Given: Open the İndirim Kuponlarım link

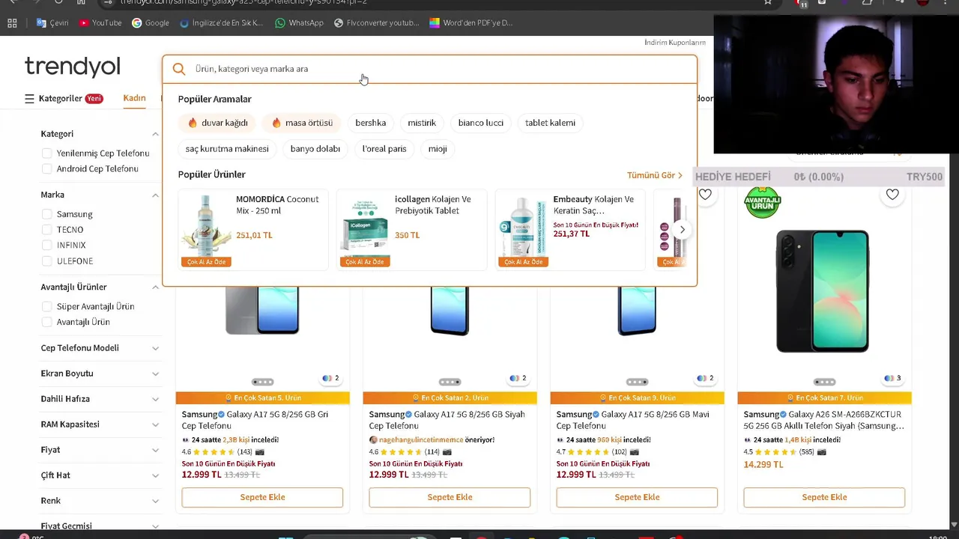Looking at the screenshot, I should (x=675, y=43).
